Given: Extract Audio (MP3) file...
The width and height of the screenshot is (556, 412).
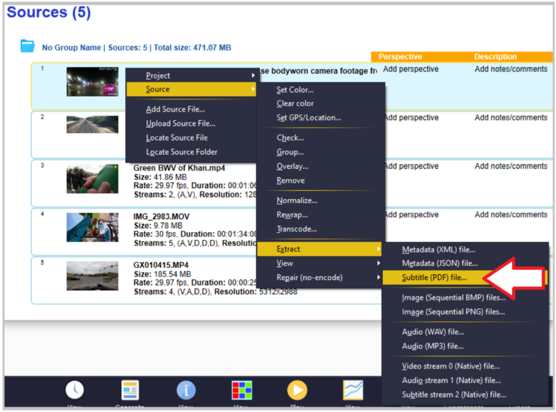Looking at the screenshot, I should point(465,346).
